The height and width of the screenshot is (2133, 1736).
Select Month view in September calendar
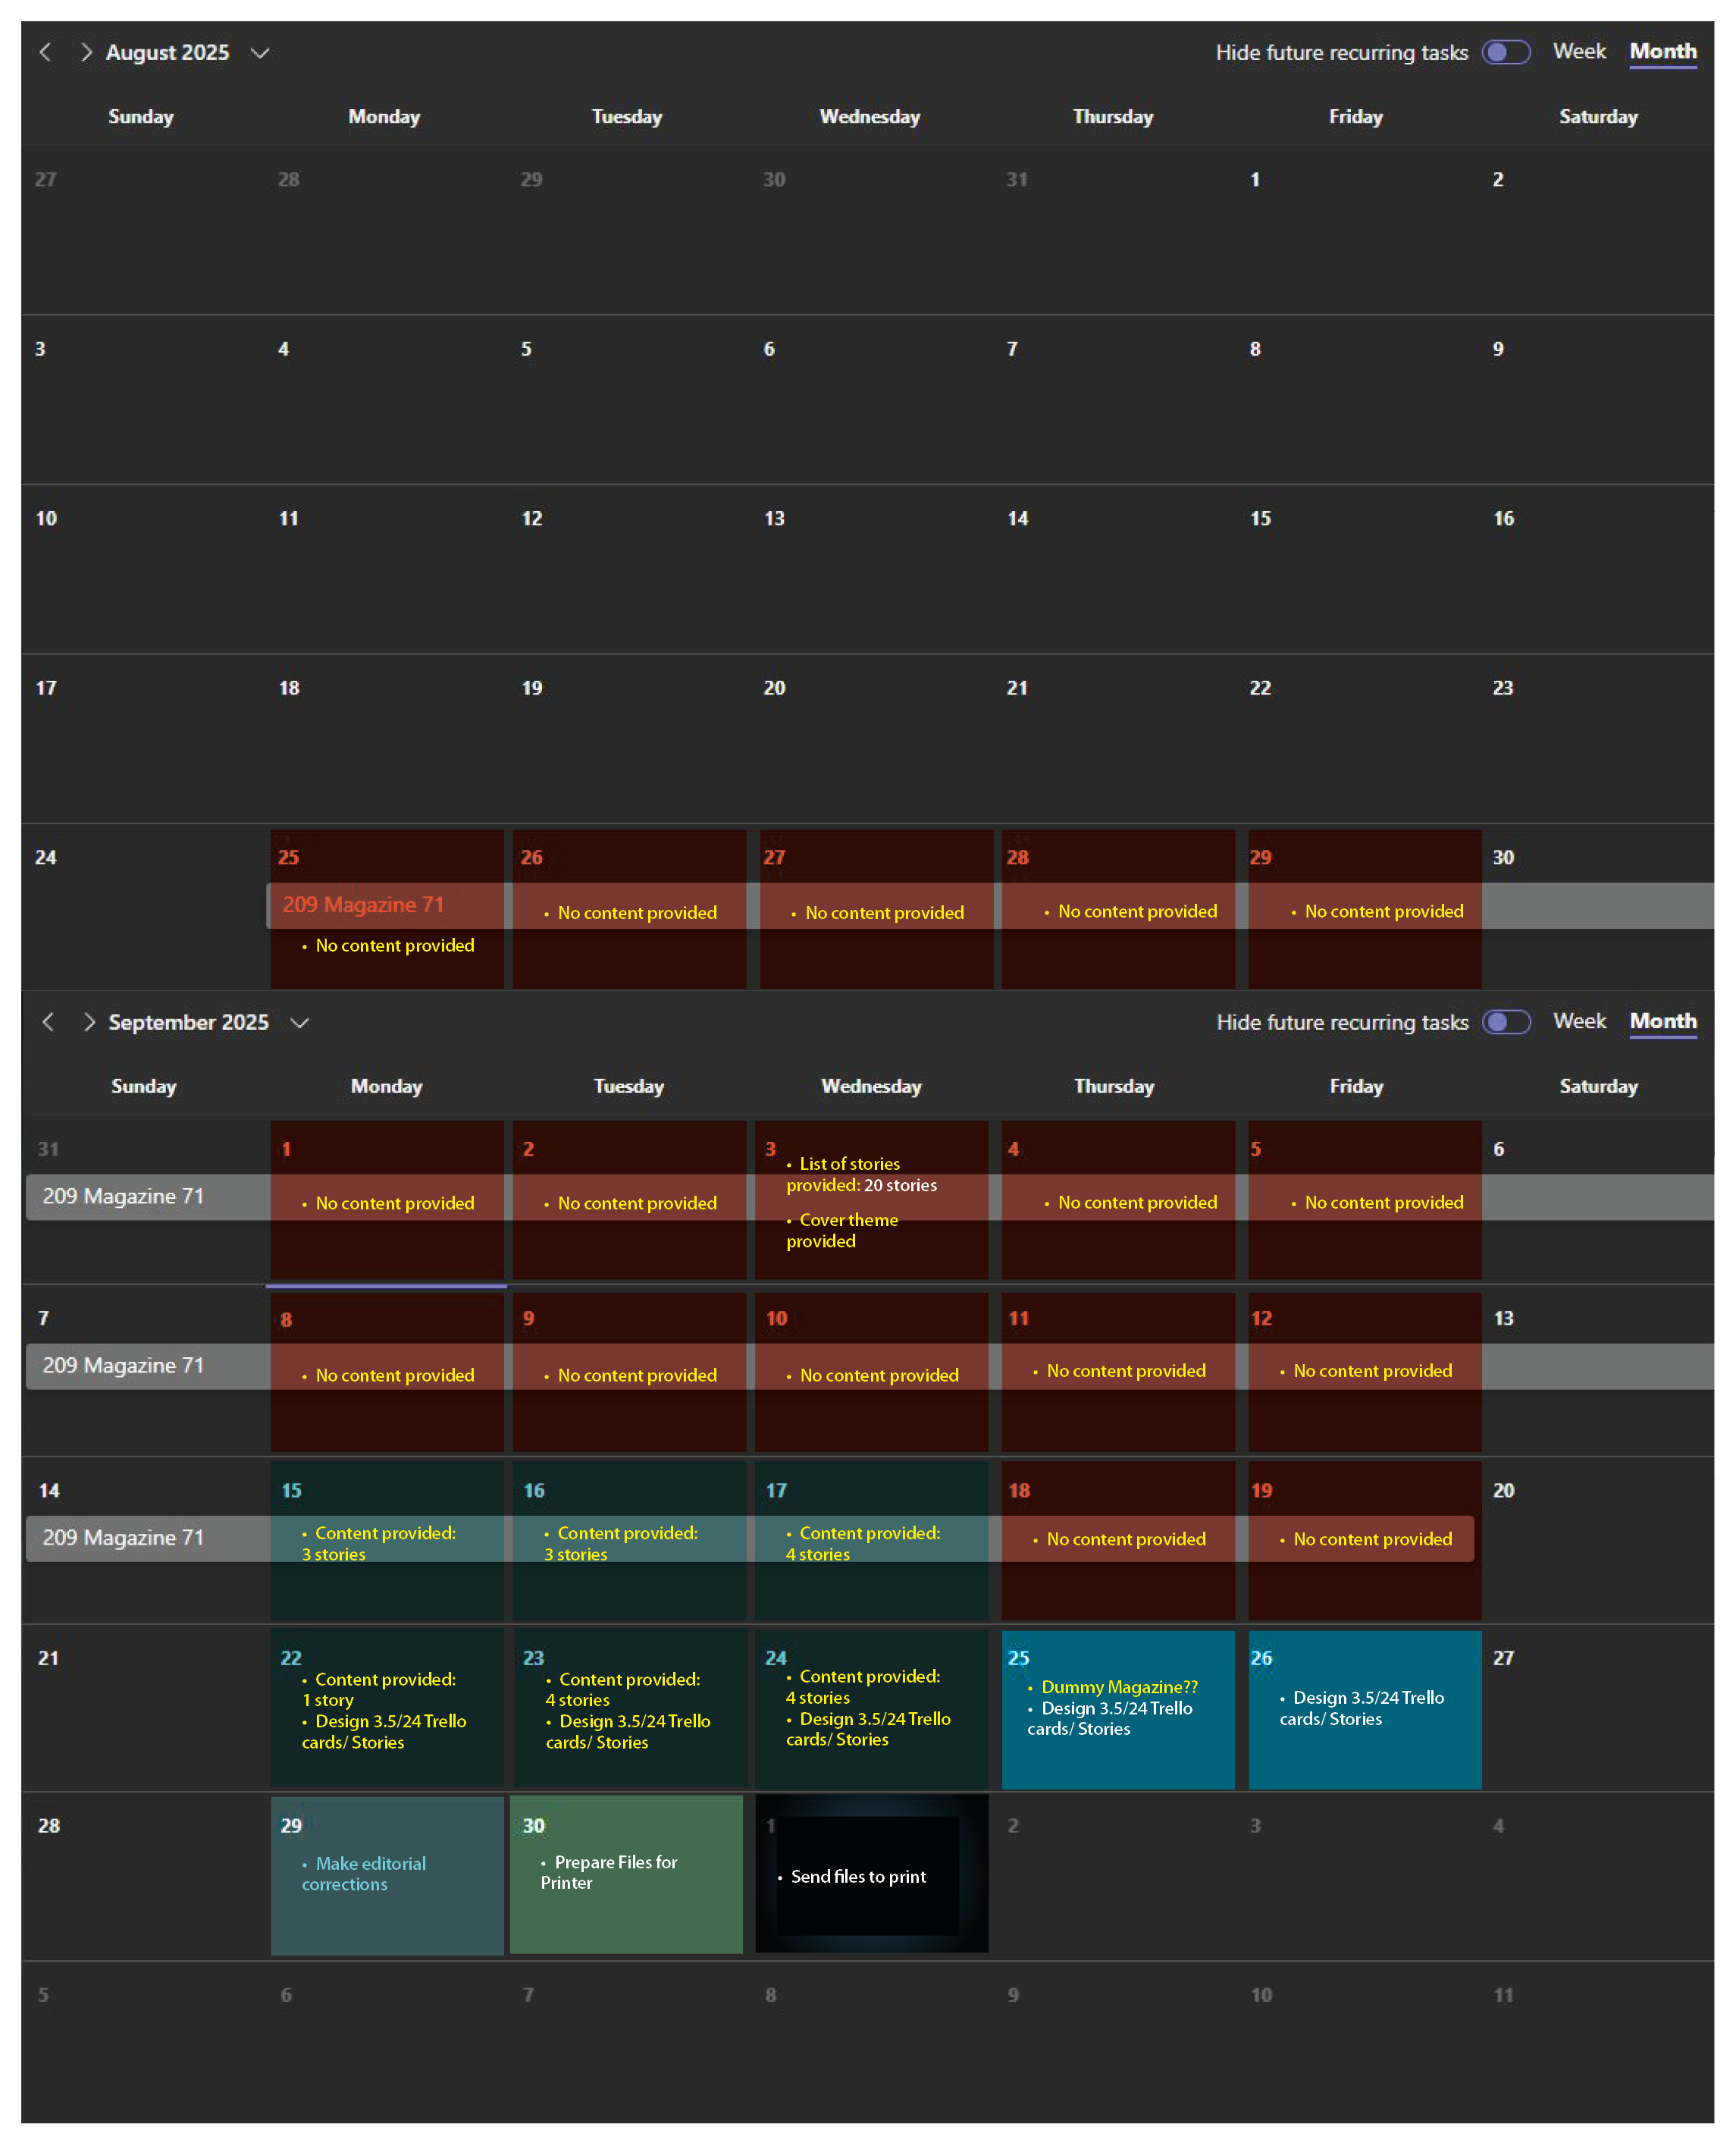(x=1662, y=1020)
